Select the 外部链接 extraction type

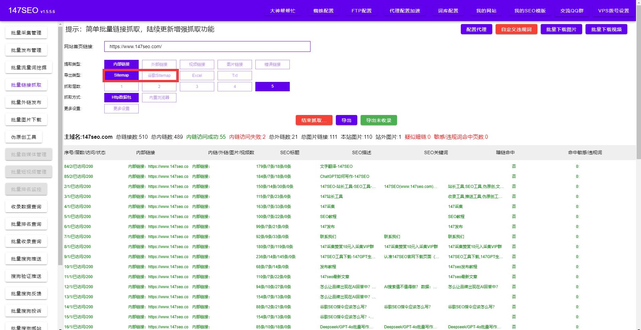(159, 64)
